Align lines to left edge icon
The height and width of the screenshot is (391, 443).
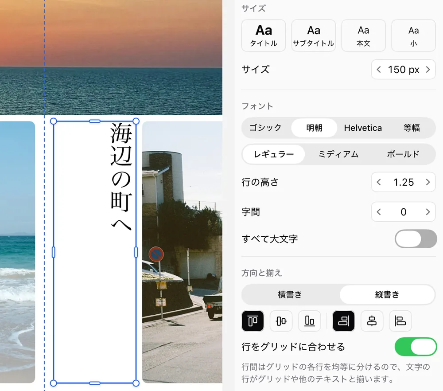[400, 321]
